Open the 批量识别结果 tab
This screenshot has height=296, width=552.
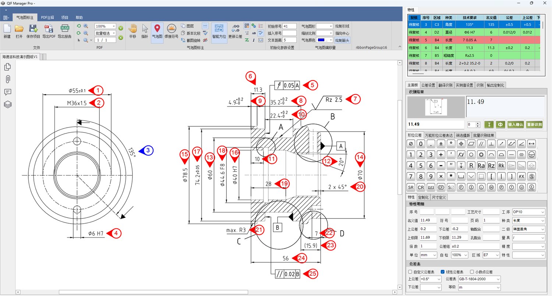(484, 135)
